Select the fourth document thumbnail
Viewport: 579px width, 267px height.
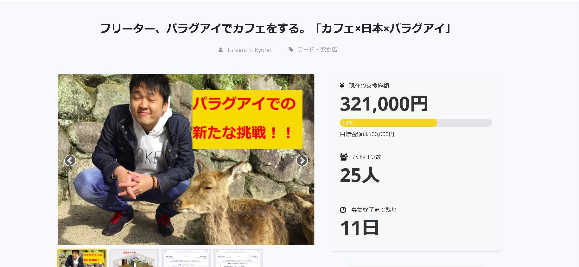point(238,258)
